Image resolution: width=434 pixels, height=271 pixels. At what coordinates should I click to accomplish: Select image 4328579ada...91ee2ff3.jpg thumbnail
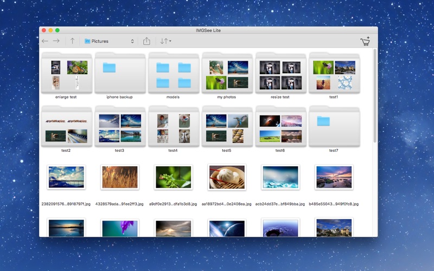tap(120, 177)
